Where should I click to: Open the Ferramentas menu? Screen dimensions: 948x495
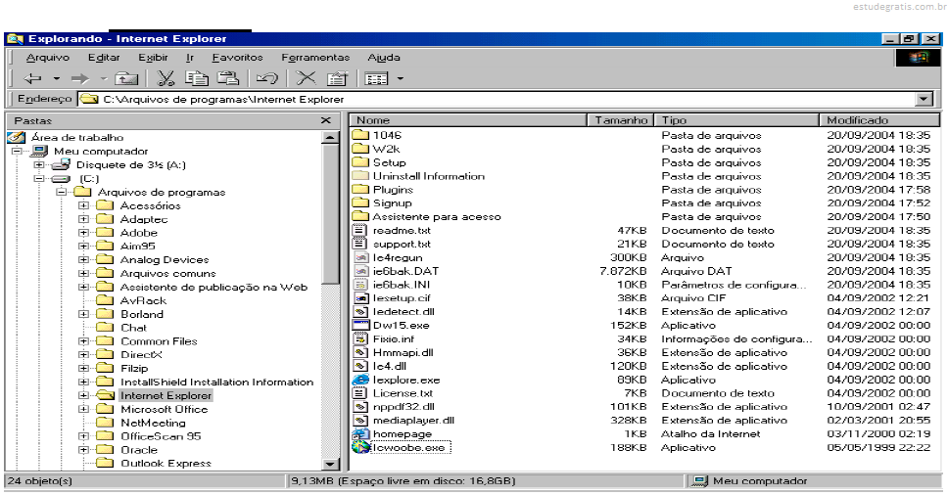tap(315, 58)
